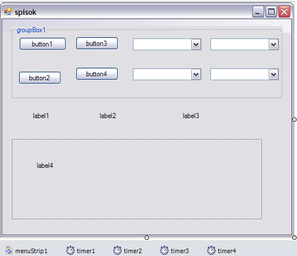Image resolution: width=297 pixels, height=256 pixels.
Task: Select the label1 text
Action: tap(41, 116)
